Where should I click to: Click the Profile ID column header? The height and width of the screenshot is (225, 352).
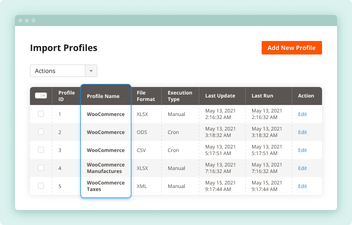[66, 96]
